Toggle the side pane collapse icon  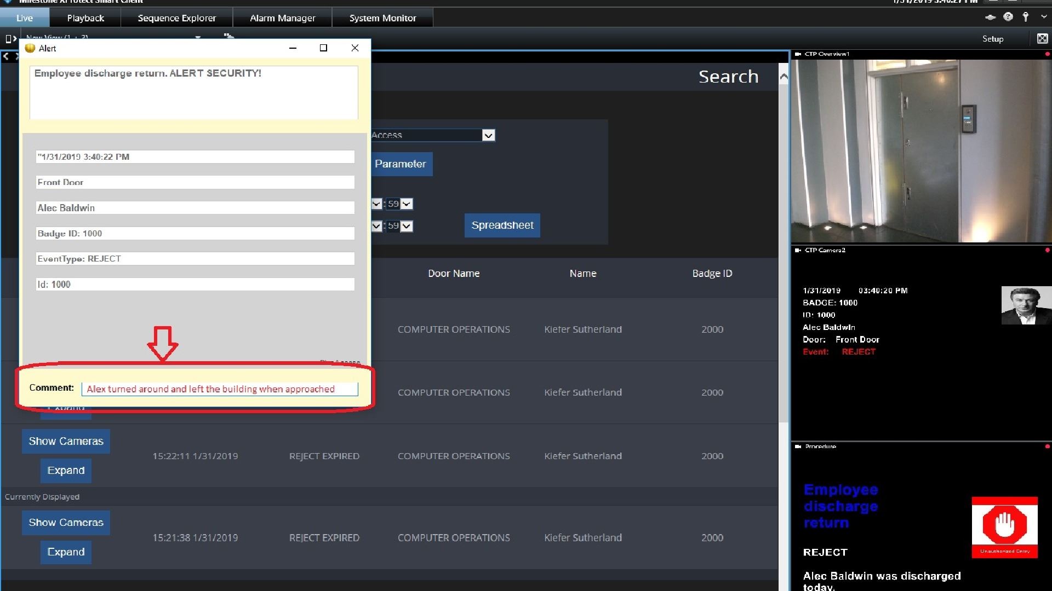pos(10,38)
